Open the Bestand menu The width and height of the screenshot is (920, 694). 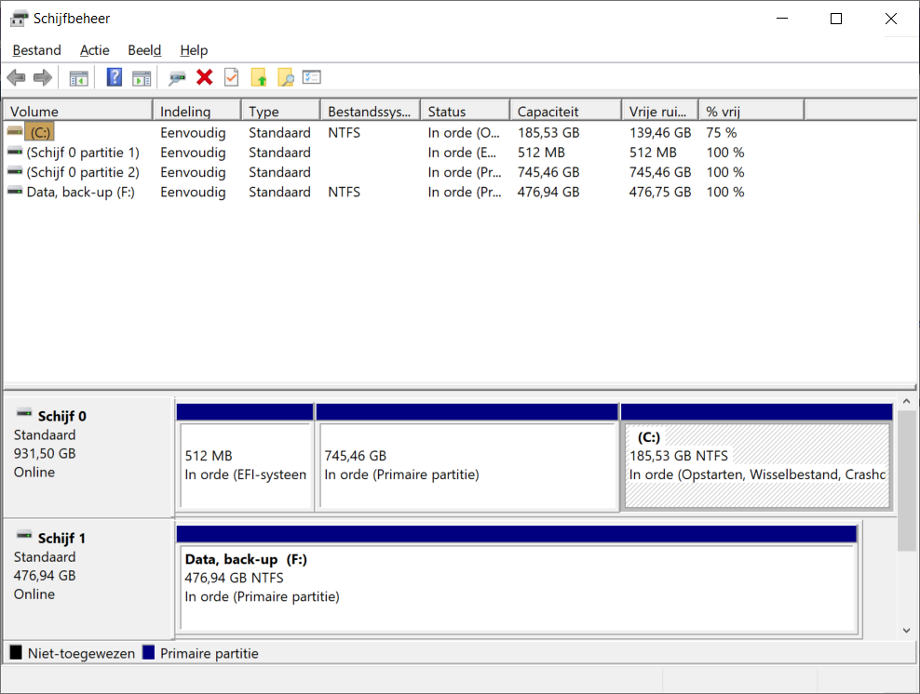click(x=37, y=50)
